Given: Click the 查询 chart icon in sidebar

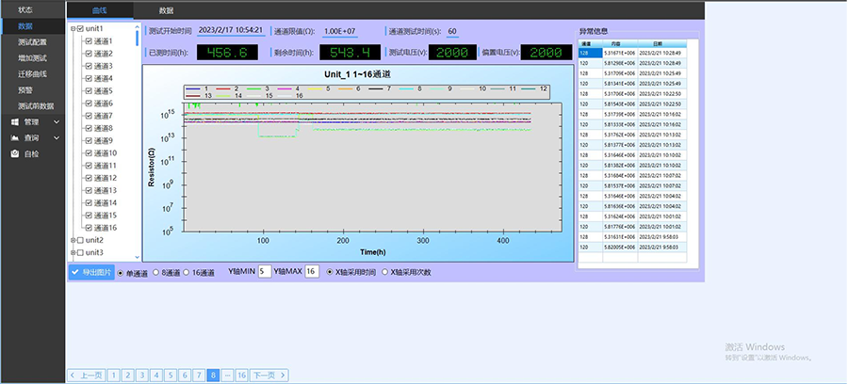Looking at the screenshot, I should click(x=15, y=137).
